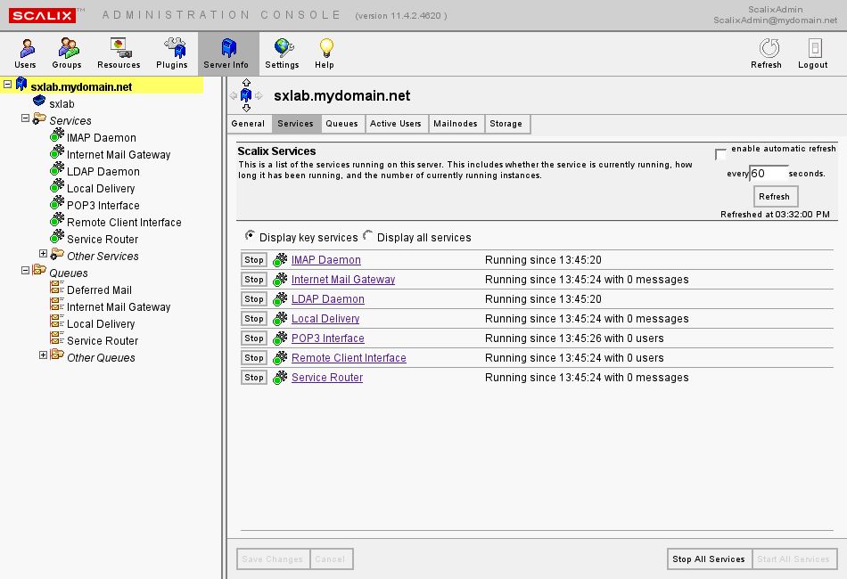Open the Users toolbar icon

click(x=25, y=53)
